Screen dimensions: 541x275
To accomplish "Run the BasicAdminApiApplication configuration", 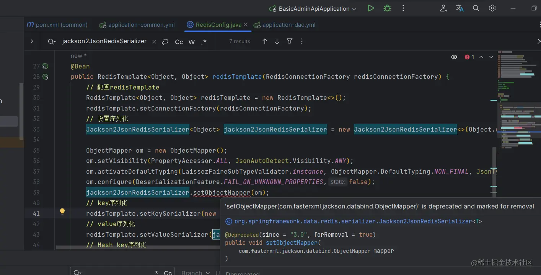I will tap(370, 8).
